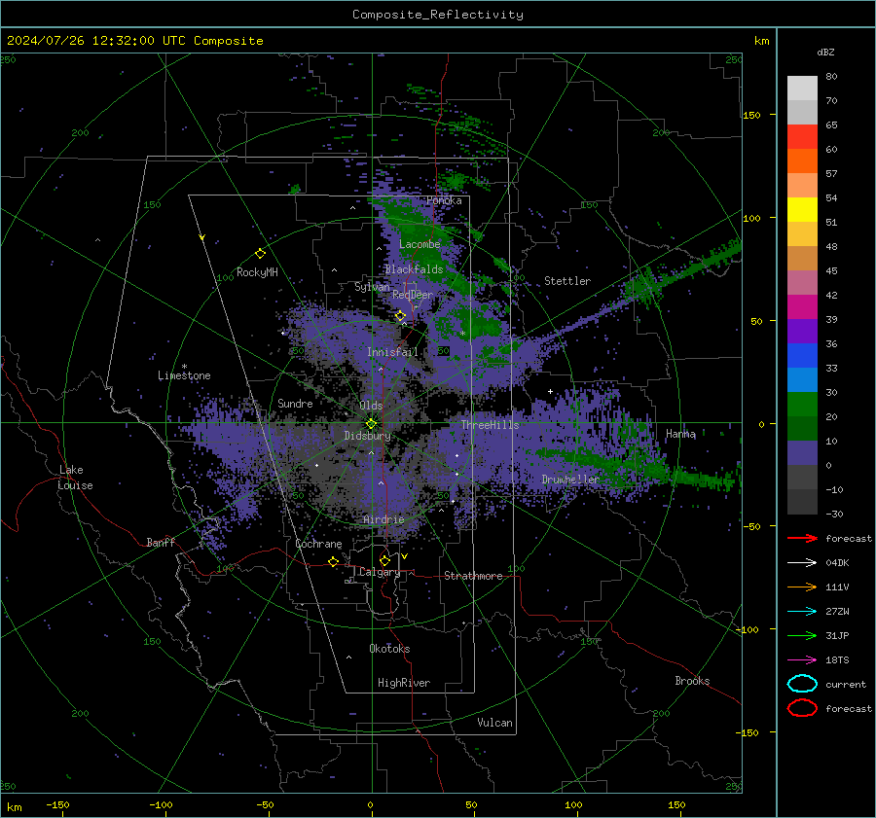Click the Olds city label
This screenshot has width=876, height=818.
coord(371,406)
